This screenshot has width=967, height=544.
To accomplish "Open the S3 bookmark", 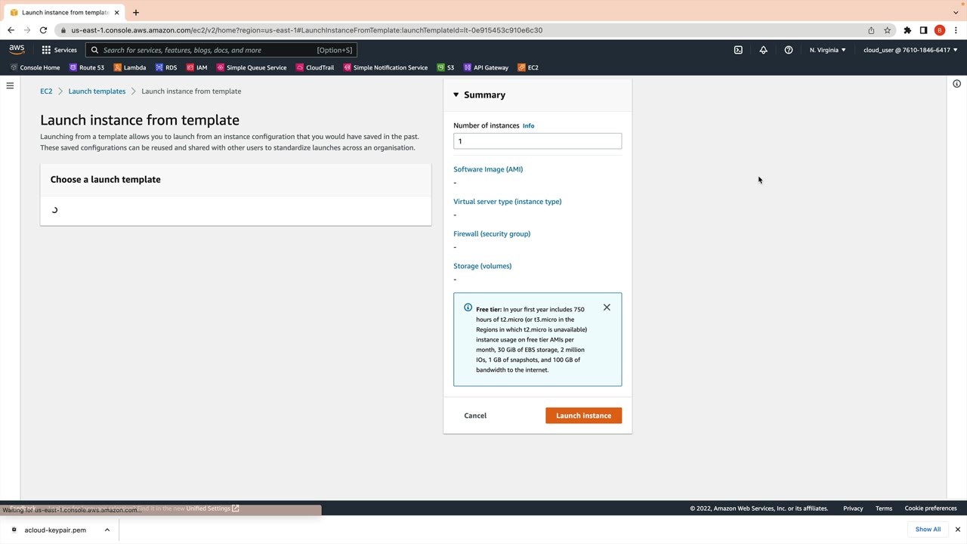I will click(446, 67).
